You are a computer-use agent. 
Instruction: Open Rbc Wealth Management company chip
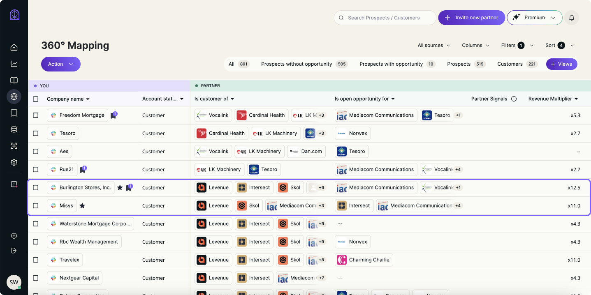click(x=84, y=242)
